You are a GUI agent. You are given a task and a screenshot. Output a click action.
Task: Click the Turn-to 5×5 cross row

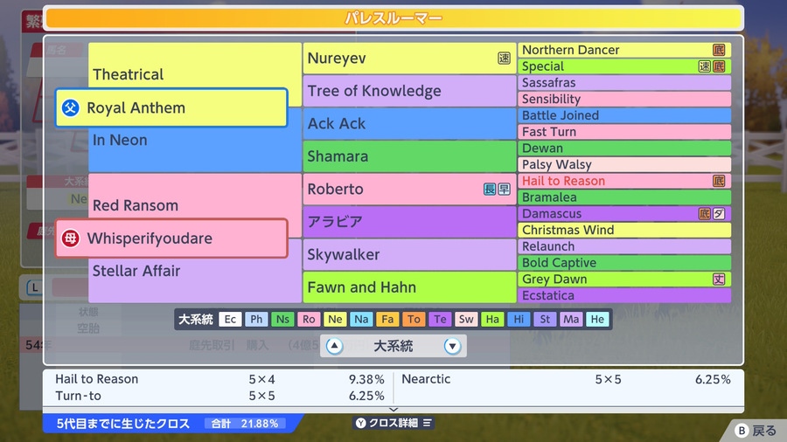click(x=219, y=396)
